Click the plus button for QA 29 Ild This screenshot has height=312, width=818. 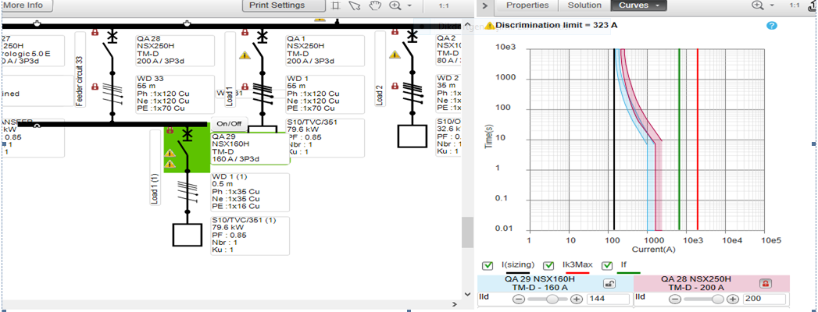(577, 299)
